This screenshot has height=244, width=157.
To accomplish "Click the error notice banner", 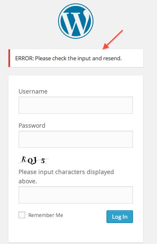I will pos(76,58).
